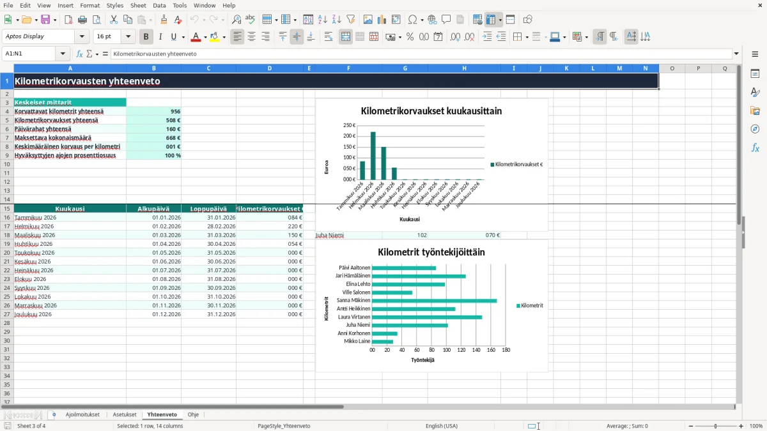The height and width of the screenshot is (431, 767).
Task: Insert a hyperlink via globe icon
Action: [432, 20]
